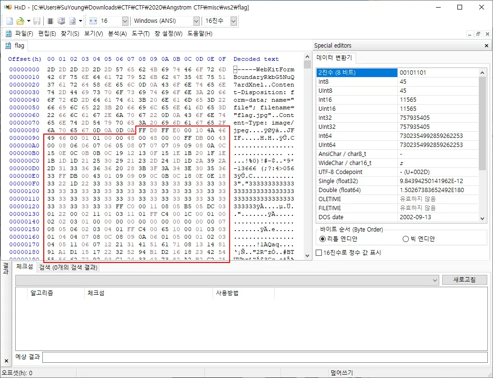Expand the recent files arrow beside Open

tap(29, 21)
